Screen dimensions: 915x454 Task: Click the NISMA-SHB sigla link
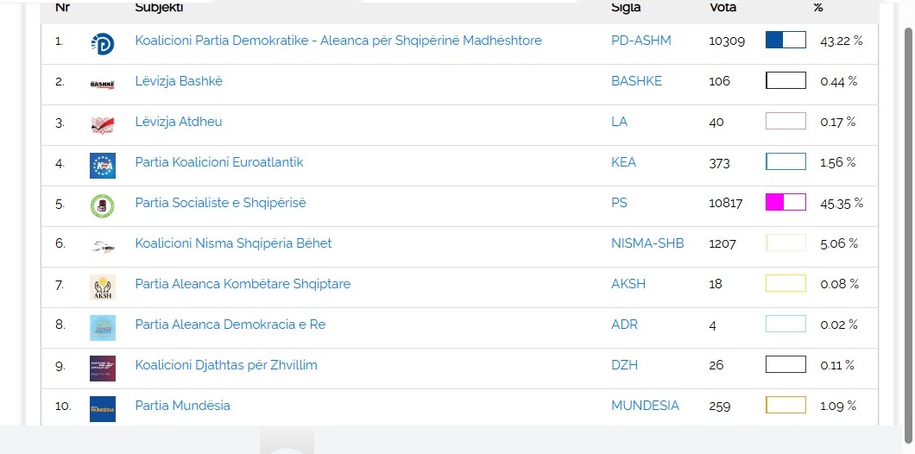point(647,243)
